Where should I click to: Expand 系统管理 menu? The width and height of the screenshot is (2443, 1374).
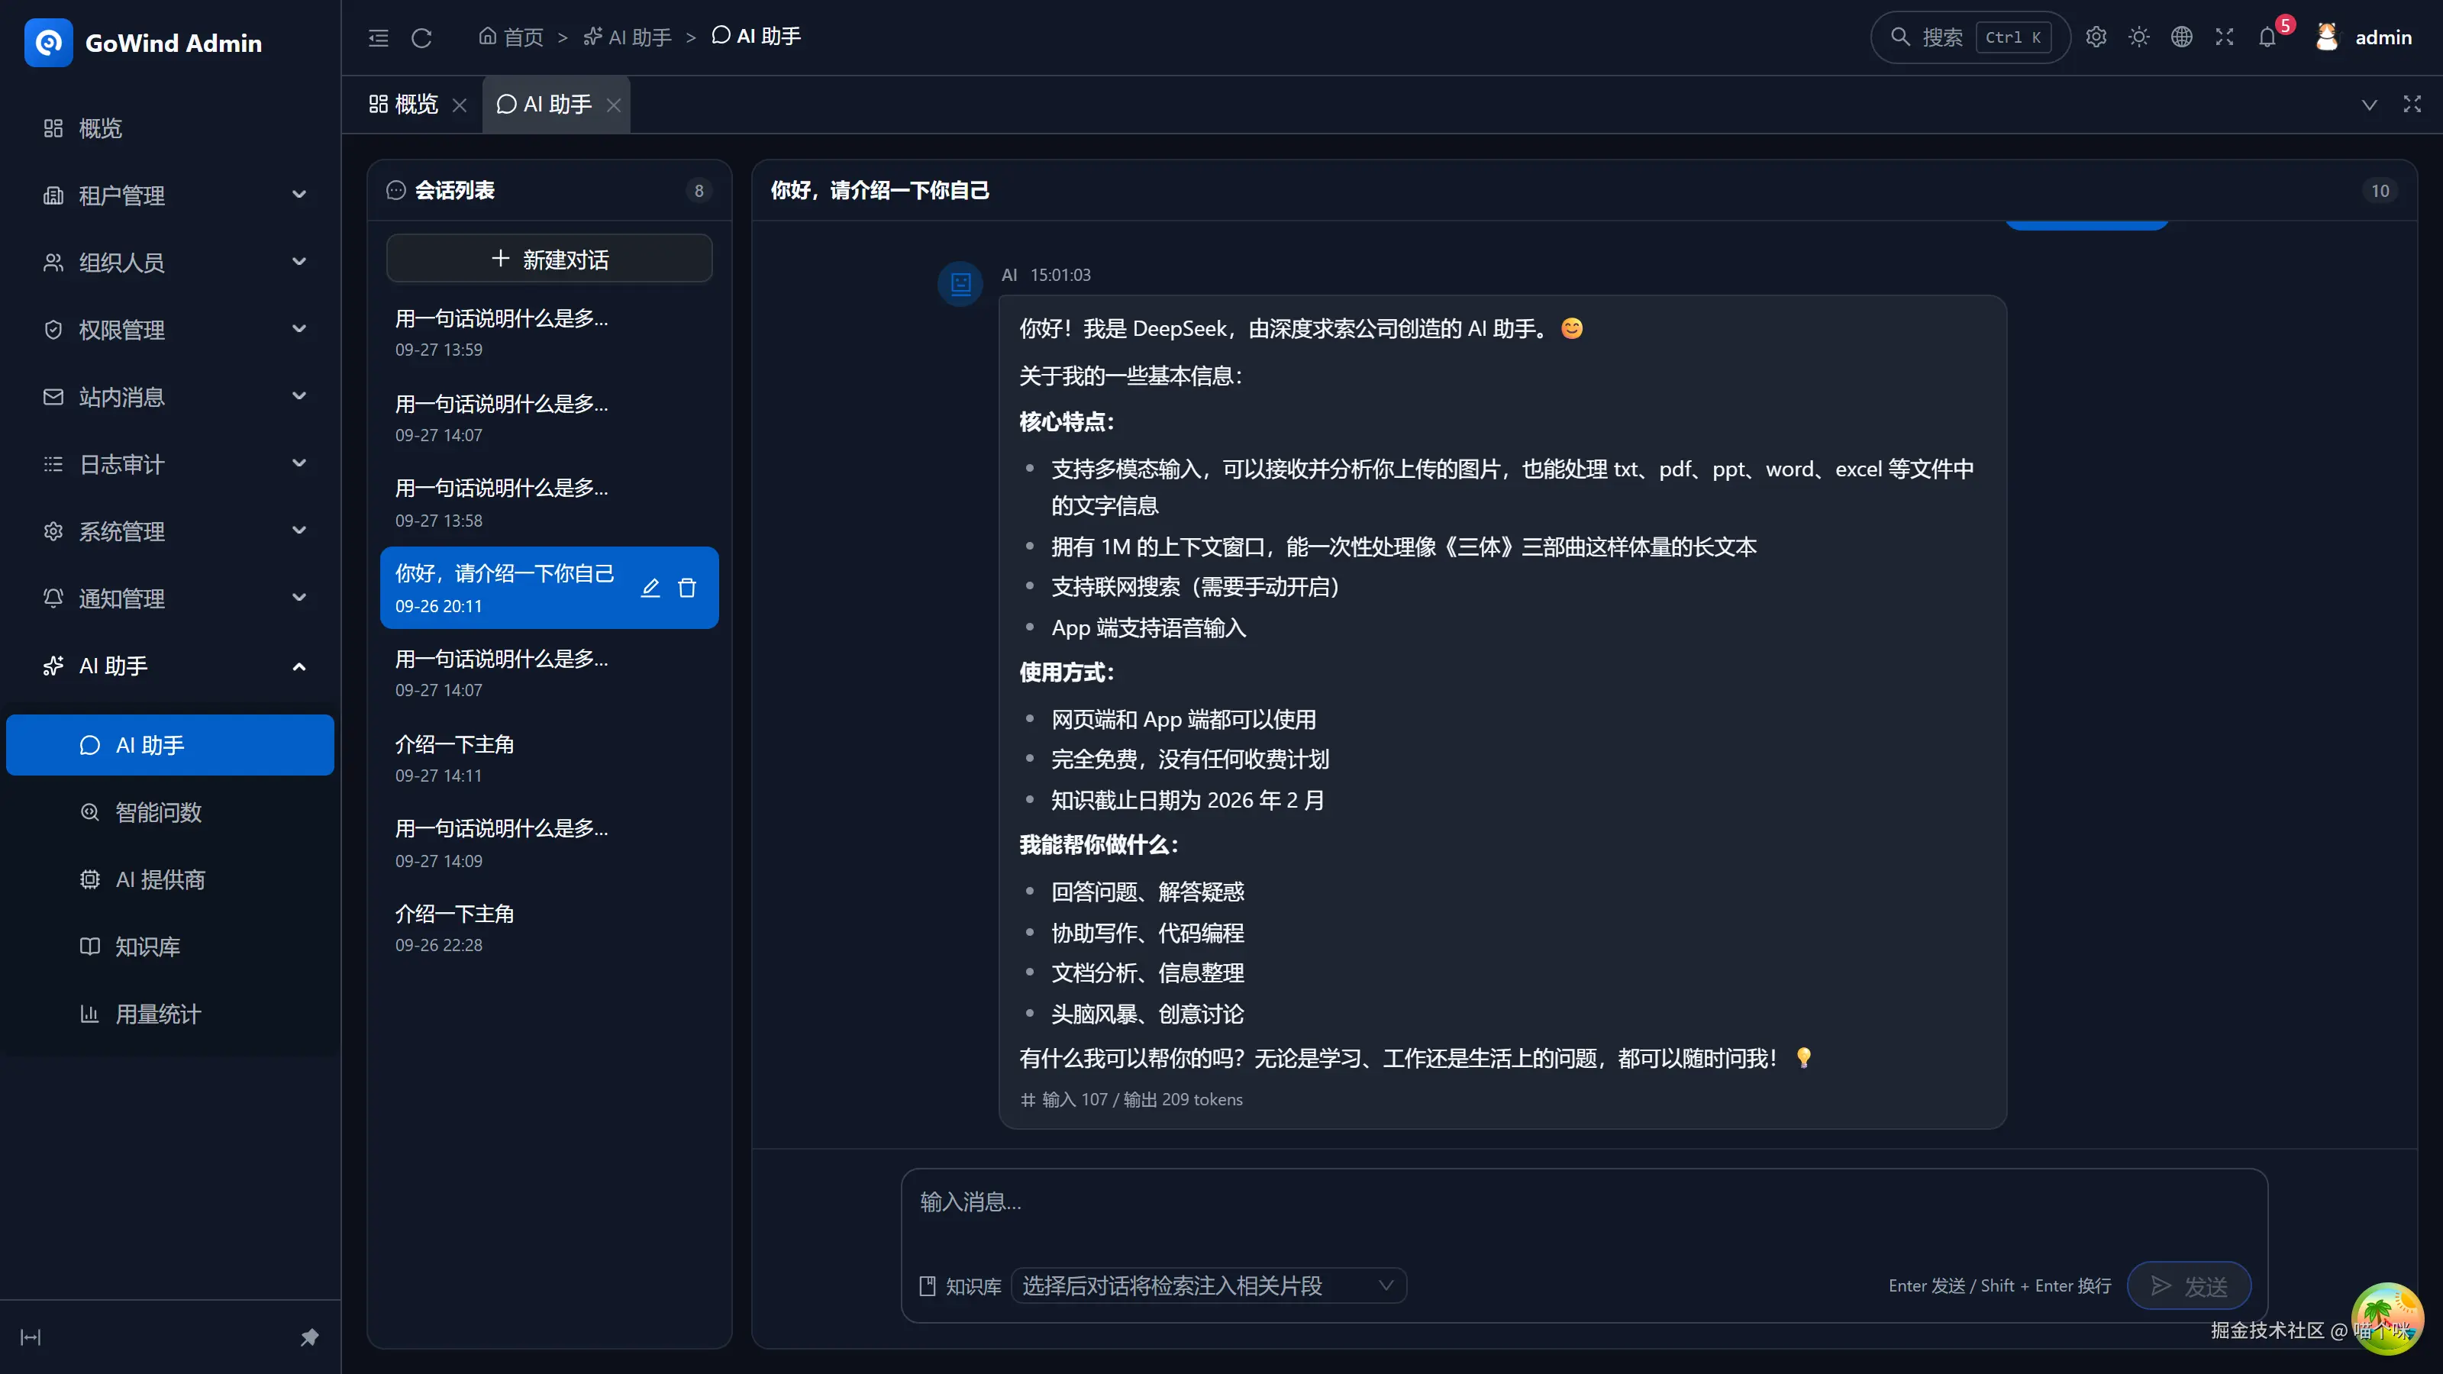tap(171, 532)
